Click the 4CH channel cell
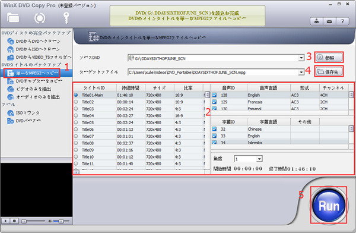Screen dimensions: 356x233 (324, 95)
